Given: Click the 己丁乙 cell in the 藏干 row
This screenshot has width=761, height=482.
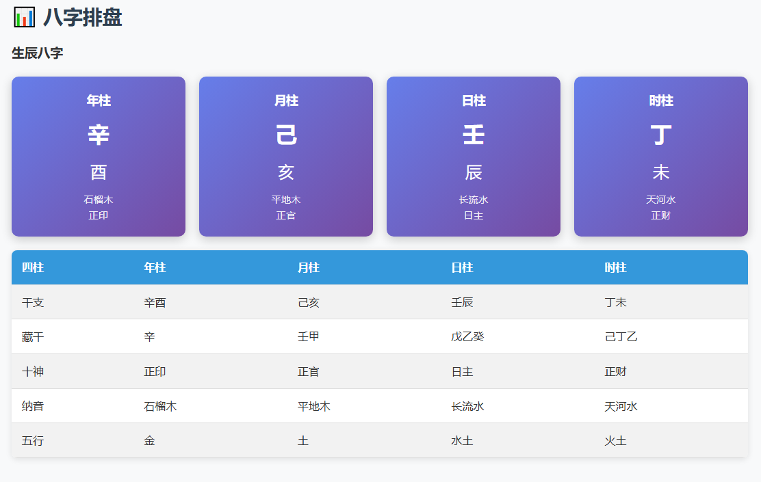Looking at the screenshot, I should 621,337.
